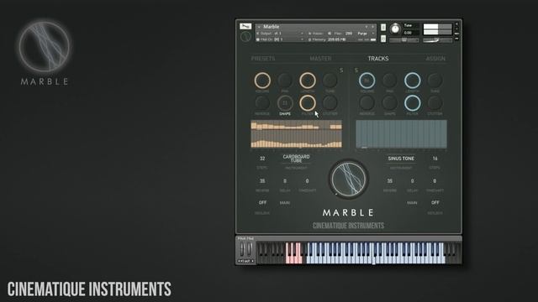Select the blue track LENGTH knob
Viewport: 538px width, 302px height.
click(412, 81)
